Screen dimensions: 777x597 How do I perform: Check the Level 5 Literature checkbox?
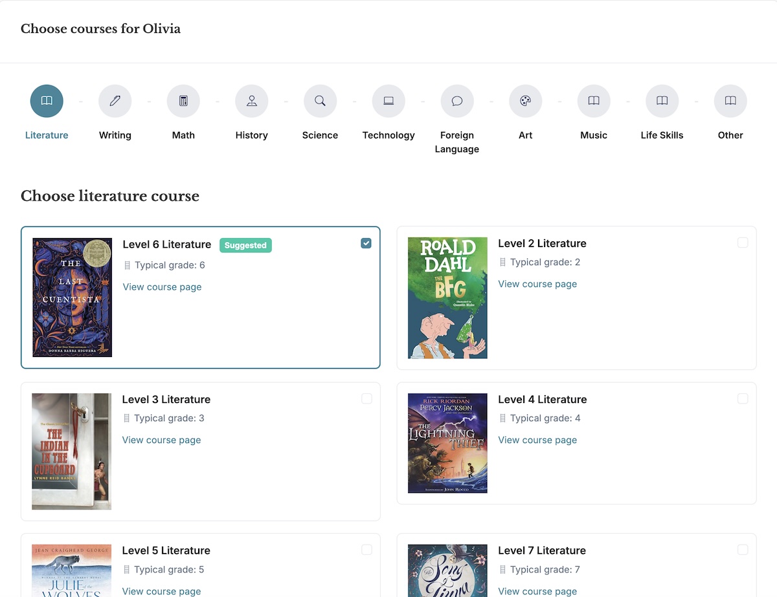point(366,550)
